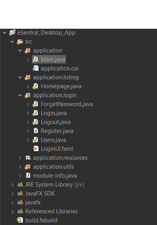Click the build.fxbuild file icon

(x=20, y=220)
